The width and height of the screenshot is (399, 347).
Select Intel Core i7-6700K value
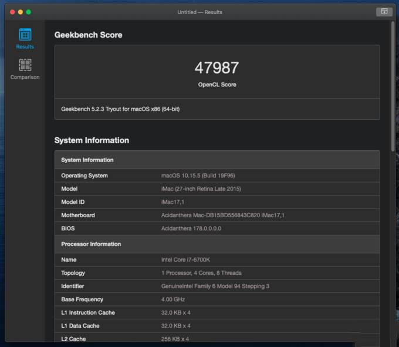click(185, 260)
